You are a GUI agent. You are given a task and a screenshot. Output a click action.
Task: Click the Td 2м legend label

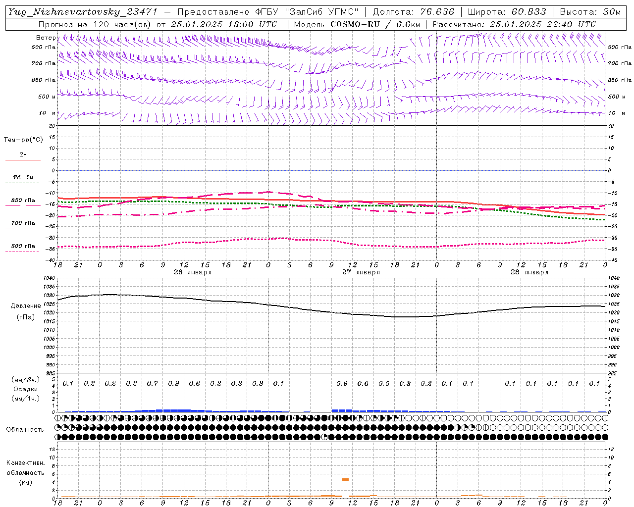(23, 177)
